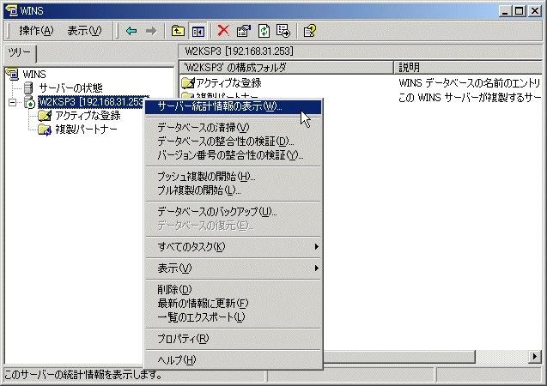The width and height of the screenshot is (547, 386).
Task: Click the horizontal scrollbar thumb in right pane
Action: [399, 356]
